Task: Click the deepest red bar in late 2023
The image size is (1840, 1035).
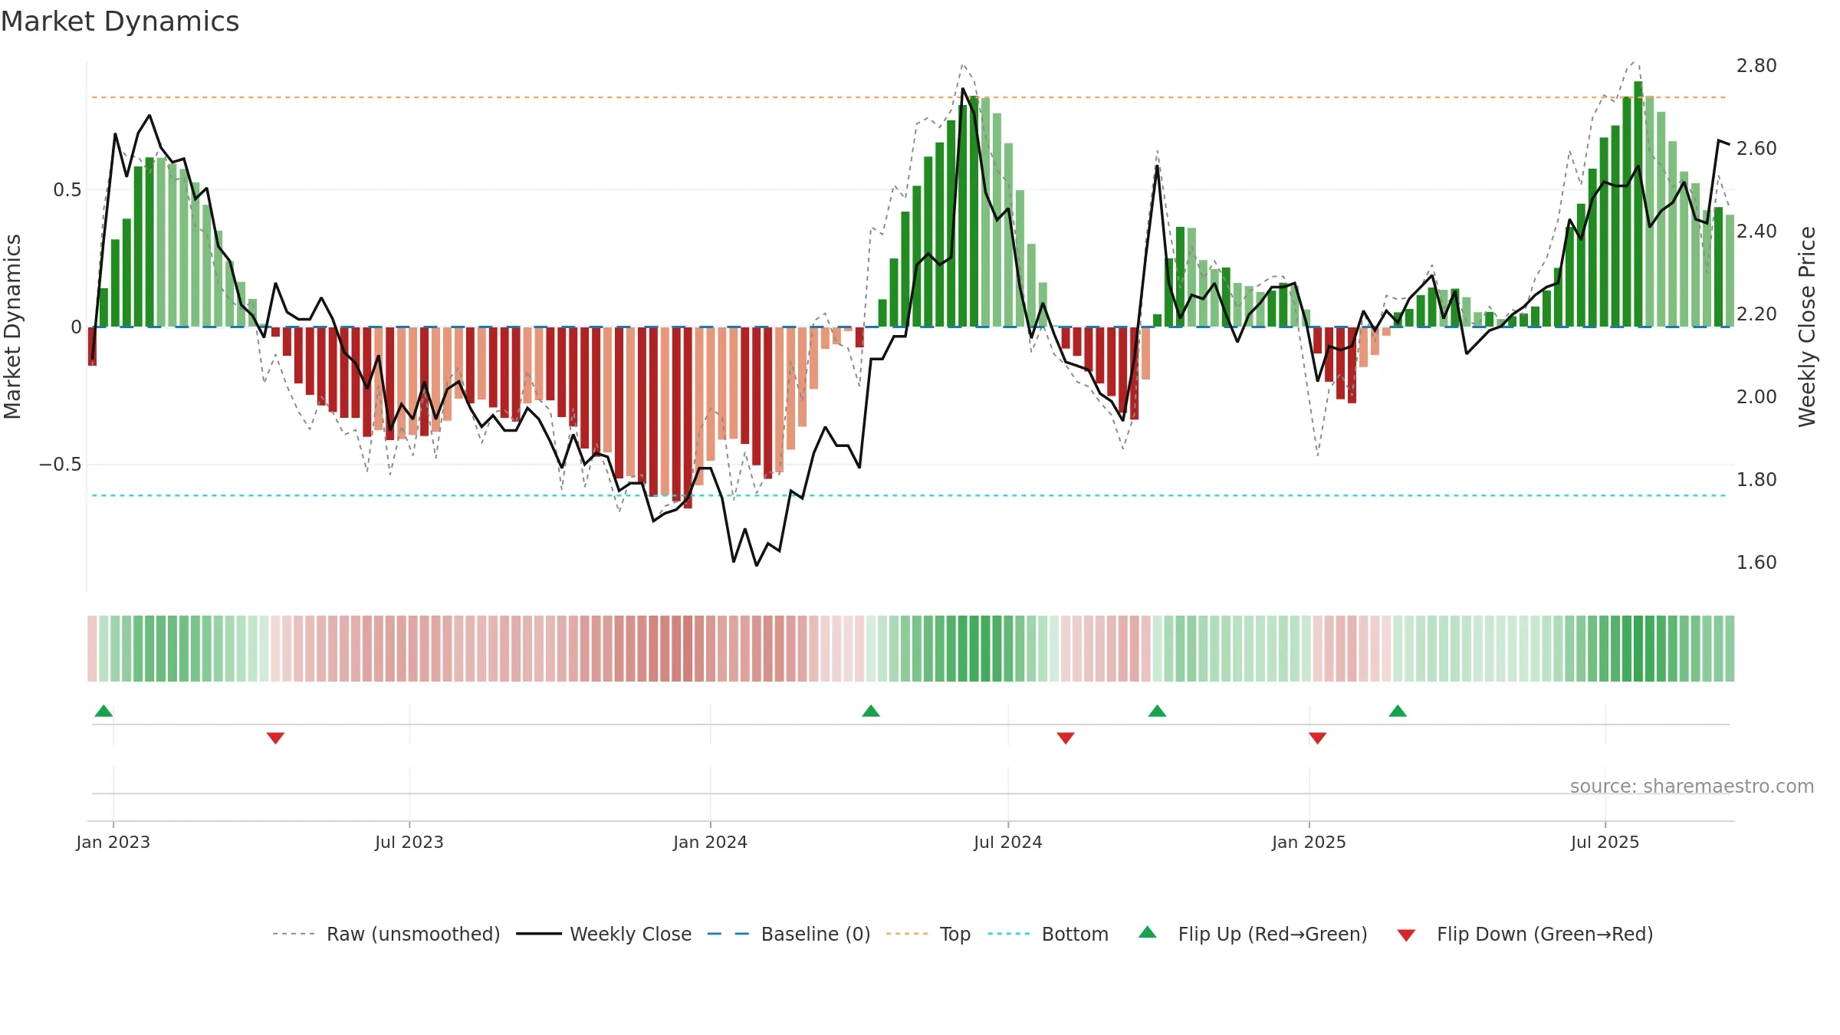Action: pyautogui.click(x=688, y=418)
